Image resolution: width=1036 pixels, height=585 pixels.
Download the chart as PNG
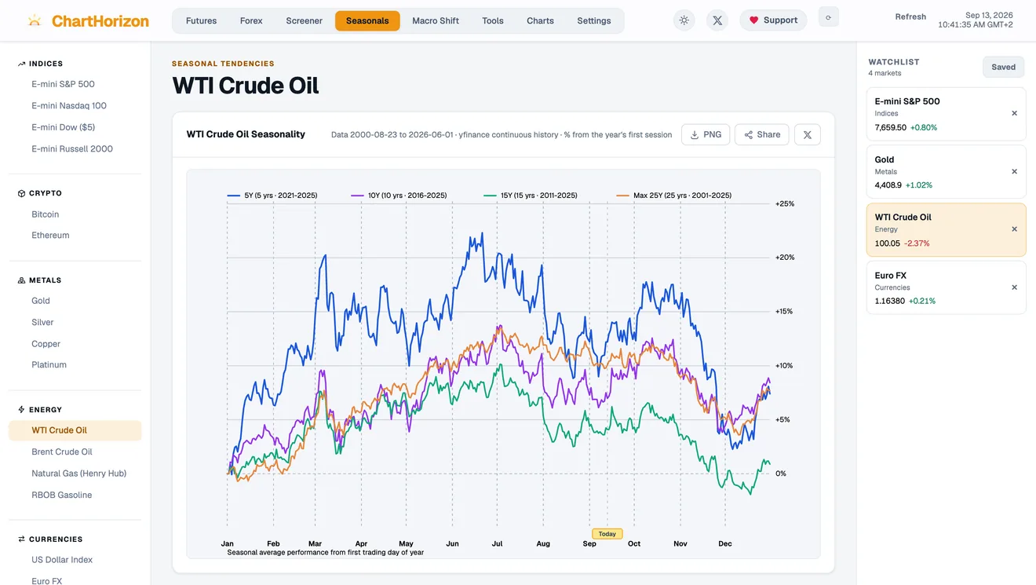tap(706, 134)
